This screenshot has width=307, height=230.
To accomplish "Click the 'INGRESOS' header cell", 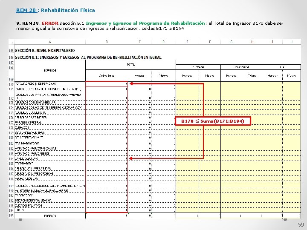I will tap(50, 71).
